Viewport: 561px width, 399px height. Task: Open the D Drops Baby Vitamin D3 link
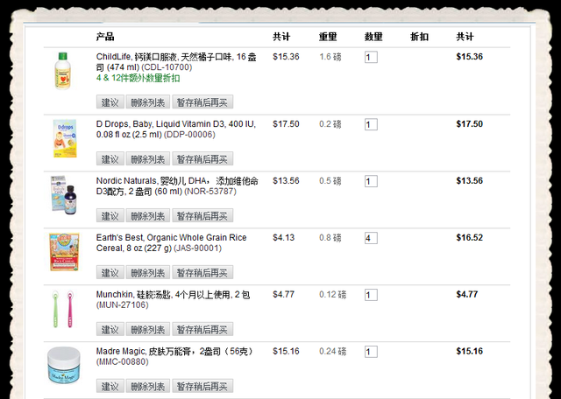[x=175, y=129]
